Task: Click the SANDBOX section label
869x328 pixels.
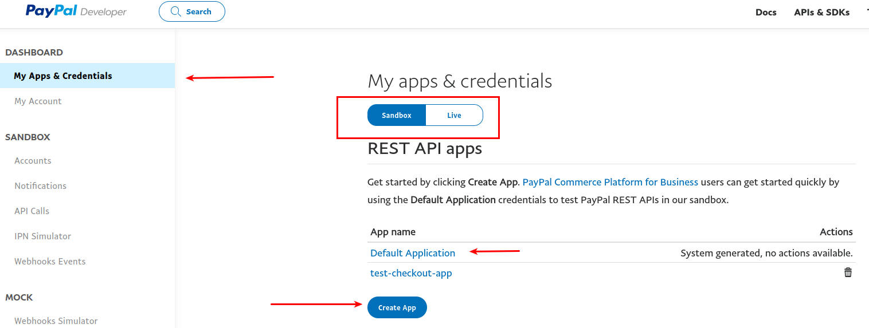Action: pos(28,137)
